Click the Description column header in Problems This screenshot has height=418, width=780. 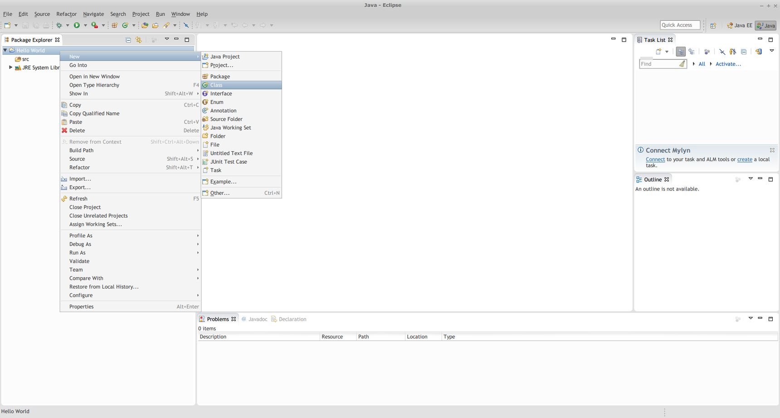(258, 337)
